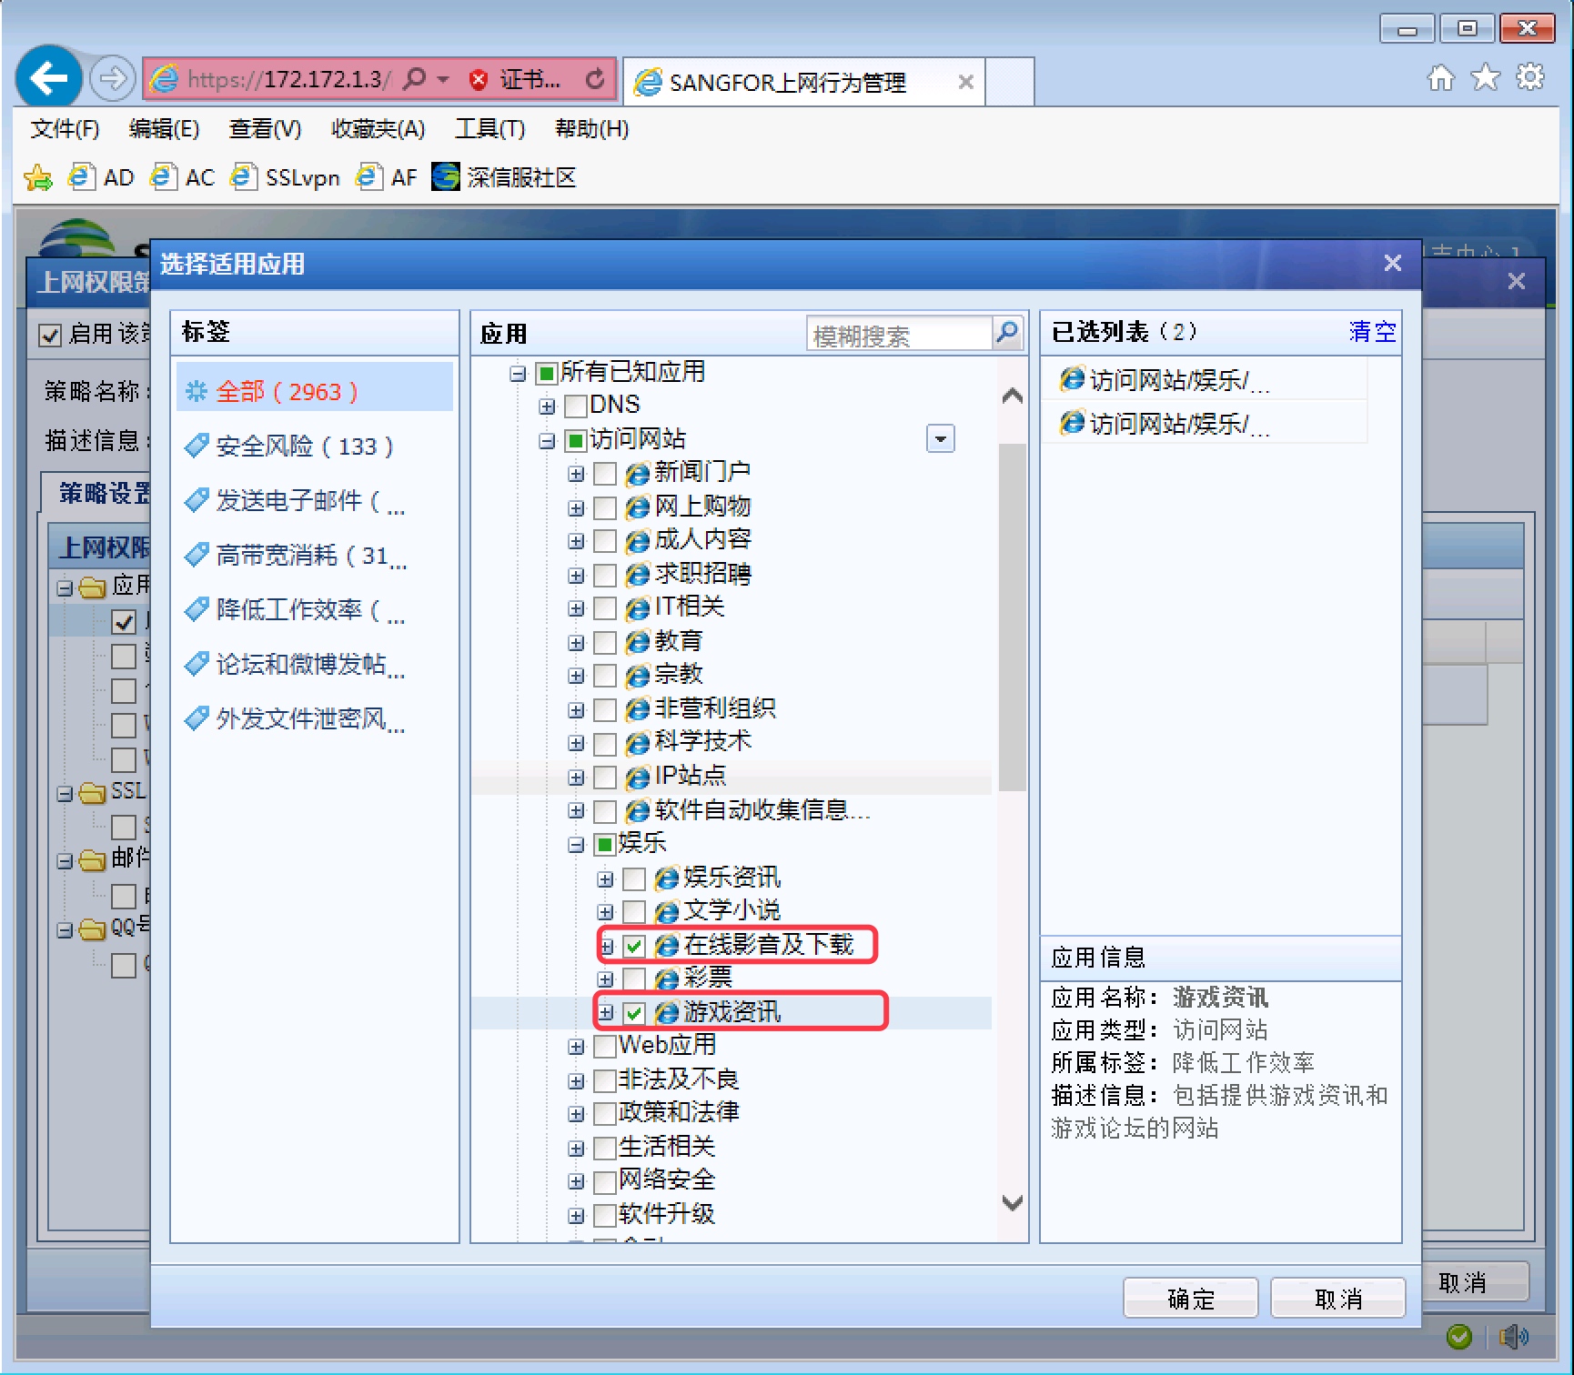Open the 文件(F) menu
1574x1375 pixels.
click(x=65, y=129)
